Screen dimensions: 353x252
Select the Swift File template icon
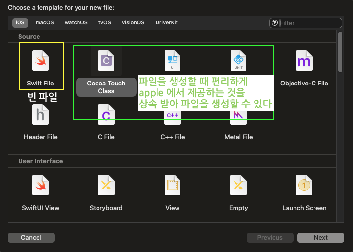40,61
